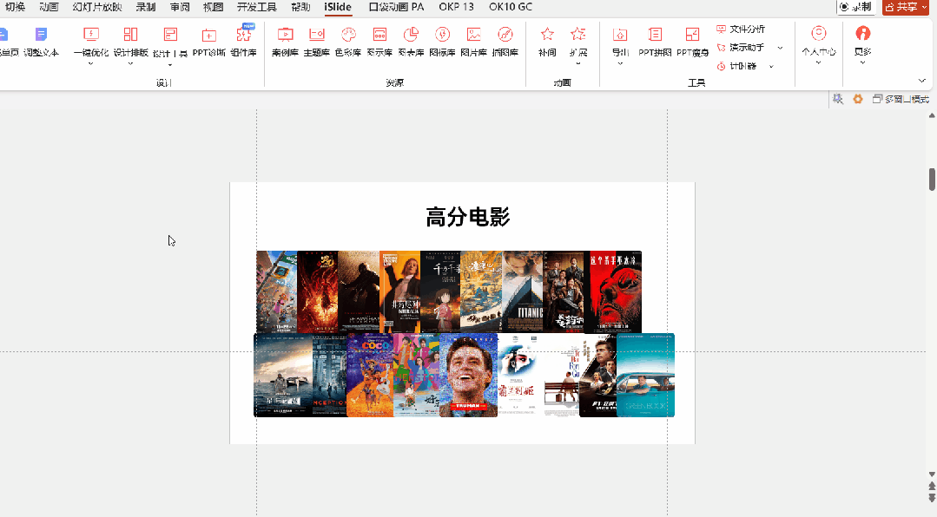This screenshot has height=517, width=937.
Task: Select the teal Green Book car poster
Action: click(645, 375)
